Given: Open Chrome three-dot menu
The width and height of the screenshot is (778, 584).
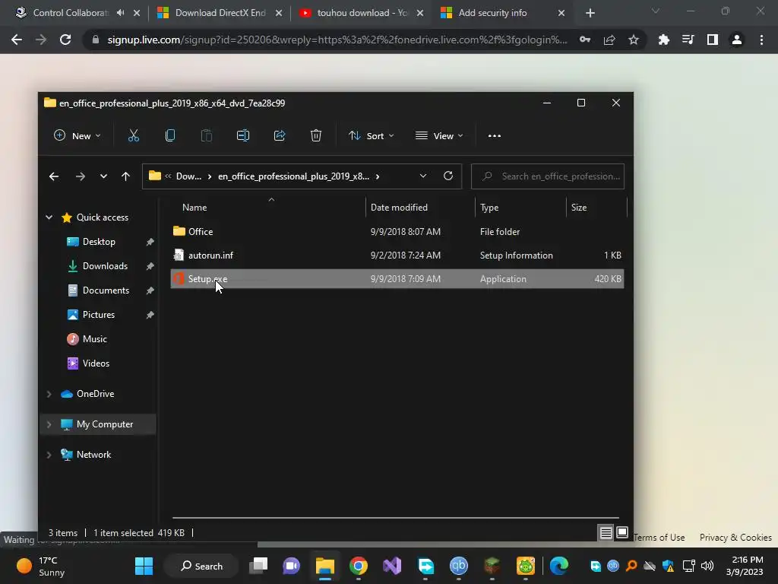Looking at the screenshot, I should (x=761, y=40).
